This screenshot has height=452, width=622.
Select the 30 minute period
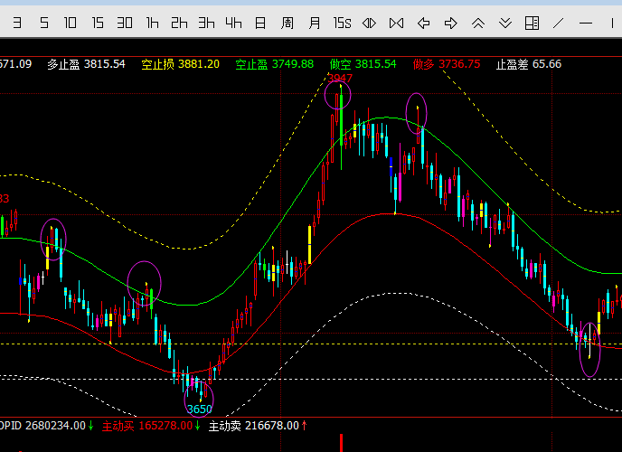point(125,23)
